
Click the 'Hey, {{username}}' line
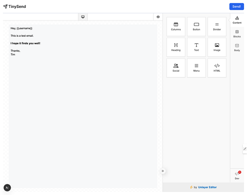pos(21,28)
